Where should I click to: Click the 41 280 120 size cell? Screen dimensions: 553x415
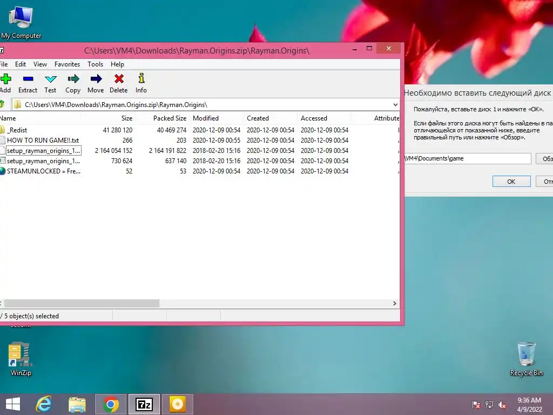pyautogui.click(x=117, y=130)
